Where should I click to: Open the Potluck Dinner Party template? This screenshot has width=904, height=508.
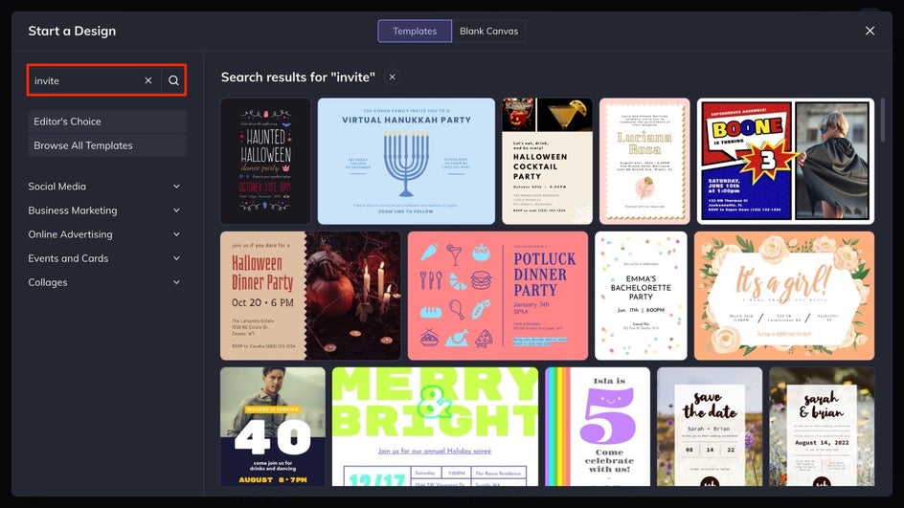point(498,296)
